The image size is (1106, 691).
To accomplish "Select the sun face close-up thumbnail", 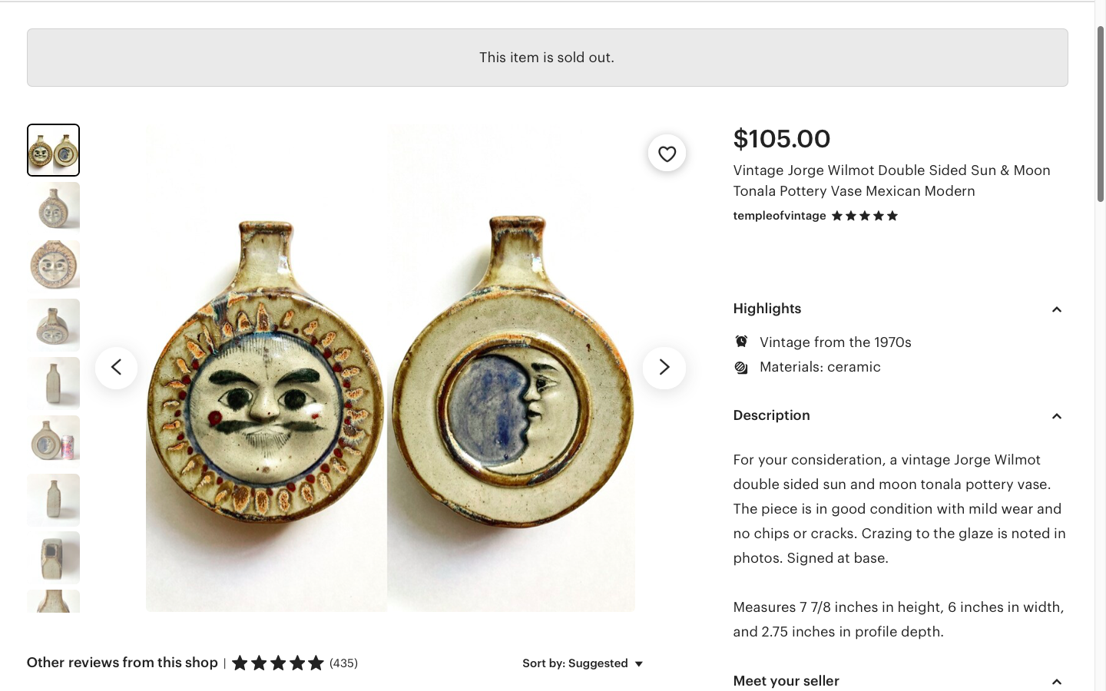I will [x=53, y=266].
